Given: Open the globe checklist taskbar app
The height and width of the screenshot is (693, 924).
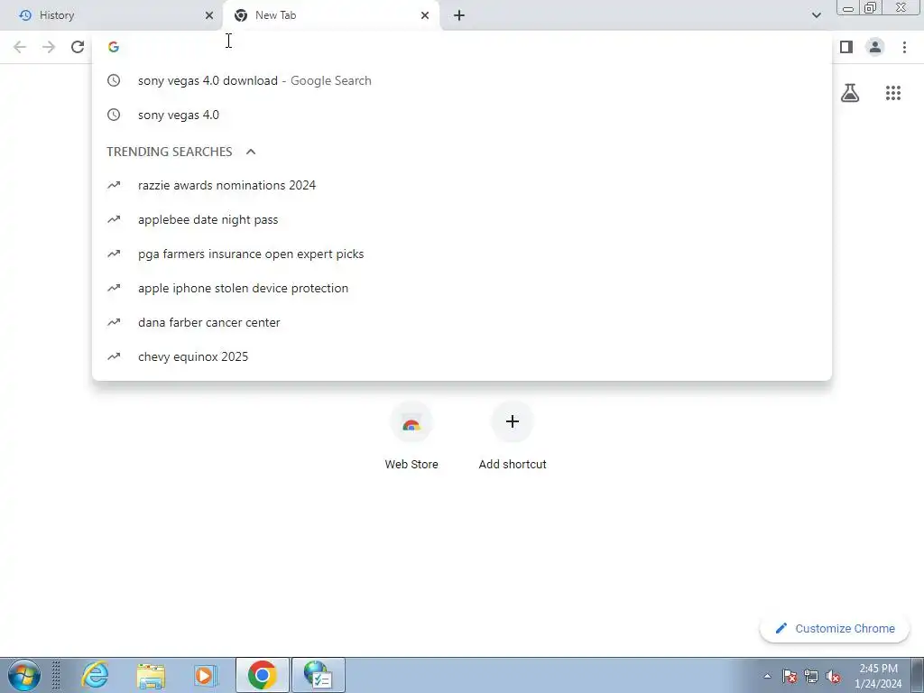Looking at the screenshot, I should 319,675.
